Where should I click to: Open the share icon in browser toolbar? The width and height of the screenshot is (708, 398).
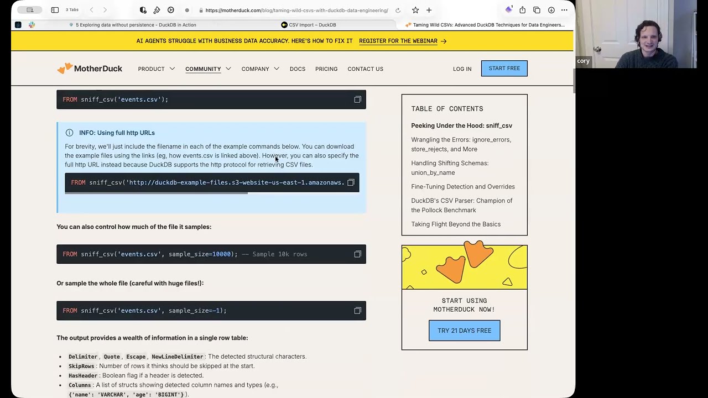click(522, 10)
